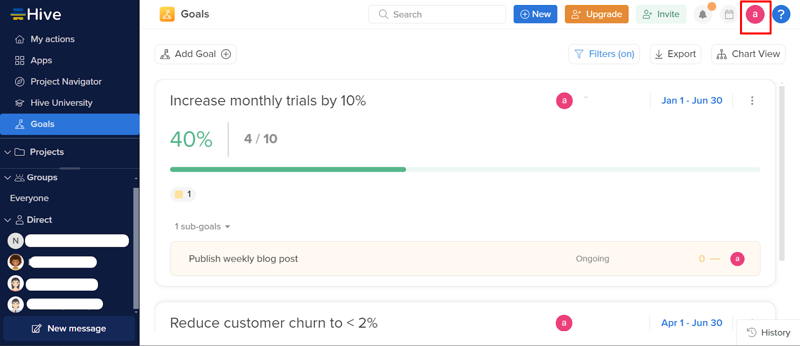800x346 pixels.
Task: Click the green 40% progress bar
Action: [288, 169]
